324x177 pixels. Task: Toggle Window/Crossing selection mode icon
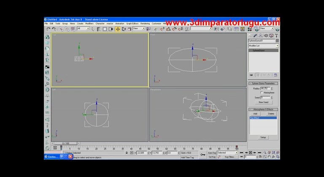click(x=111, y=29)
